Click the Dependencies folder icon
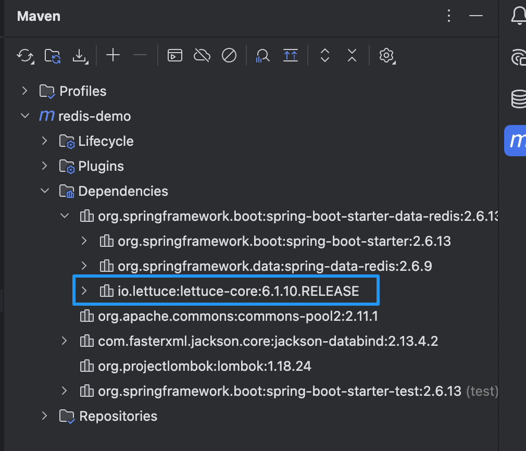 point(67,191)
